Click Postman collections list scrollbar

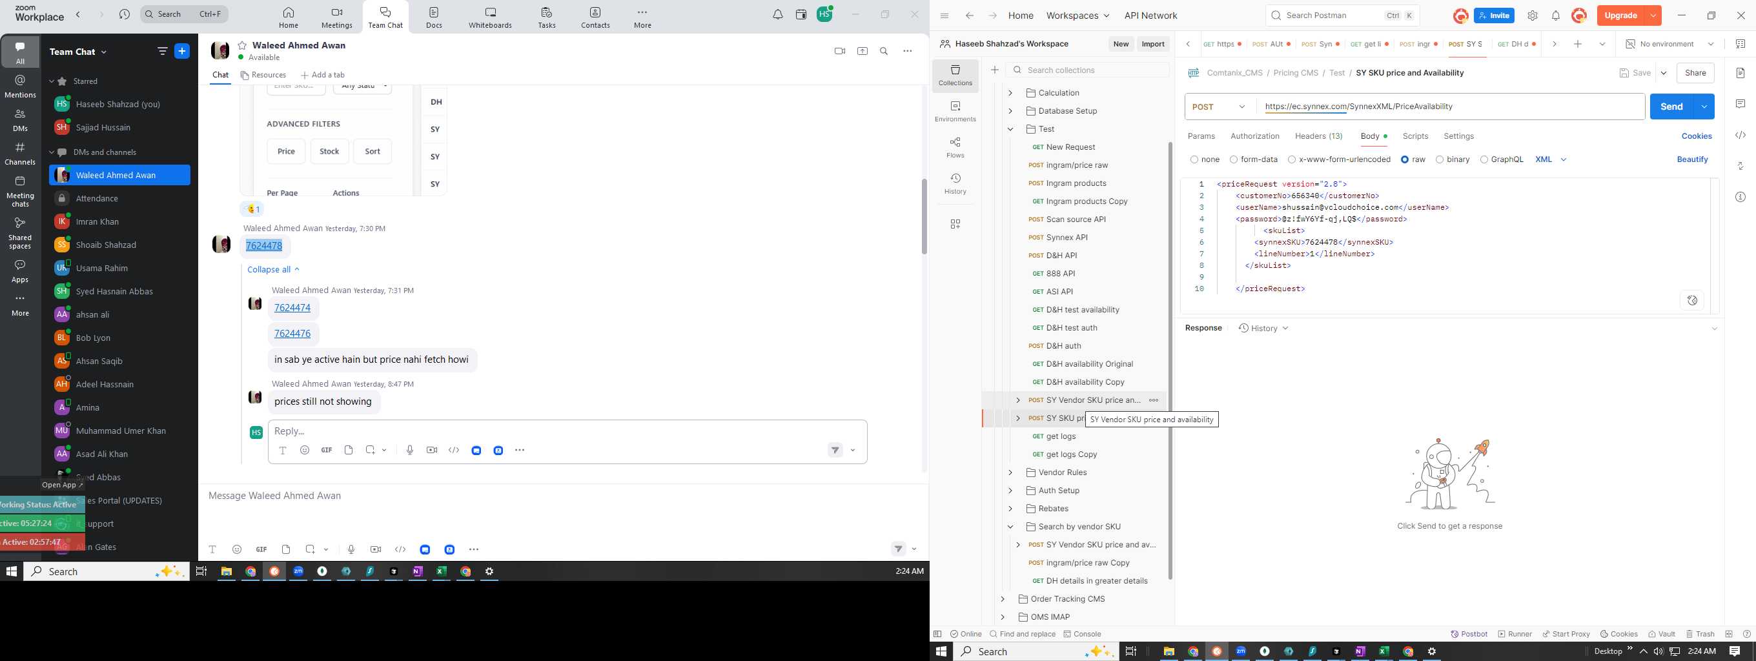point(1170,361)
